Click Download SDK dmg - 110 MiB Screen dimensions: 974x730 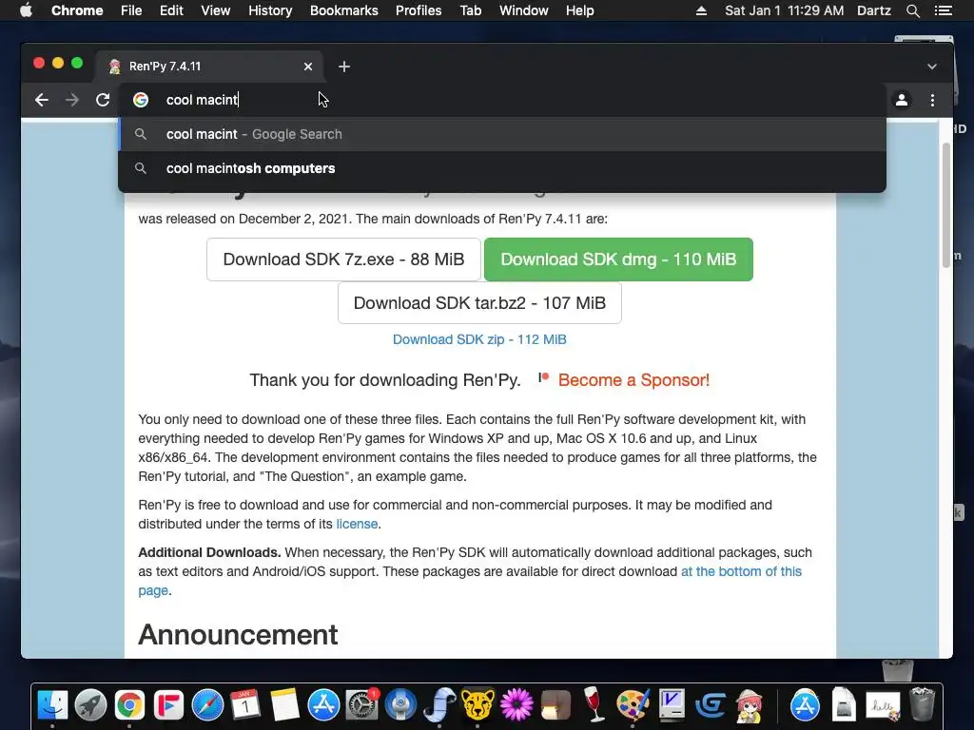pyautogui.click(x=618, y=259)
